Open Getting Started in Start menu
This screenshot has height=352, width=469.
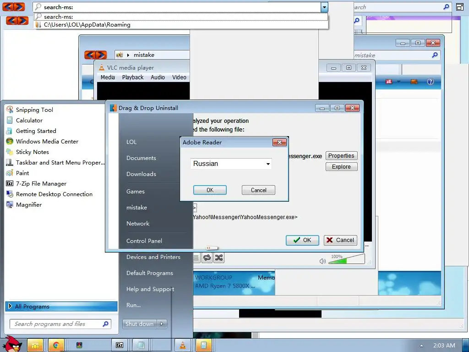(x=36, y=131)
